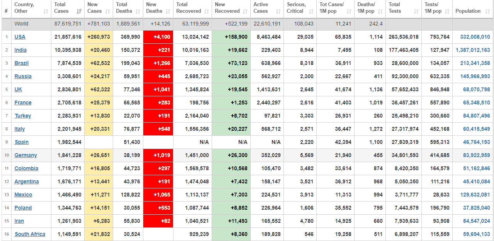Sort table by Total Deaths icon

(138, 12)
